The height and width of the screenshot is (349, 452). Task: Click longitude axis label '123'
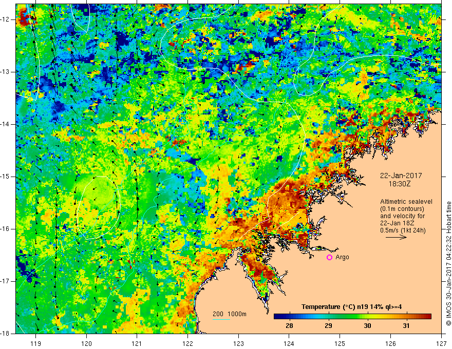coord(238,343)
